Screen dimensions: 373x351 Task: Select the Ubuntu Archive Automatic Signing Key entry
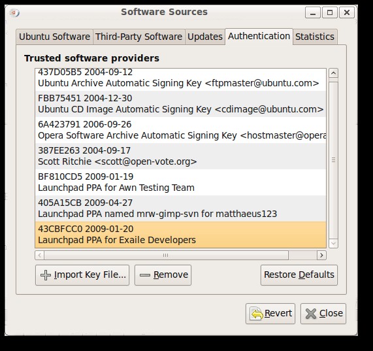180,80
